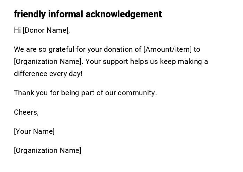
Task: Click the word "Hi" in the greeting
Action: (x=17, y=30)
